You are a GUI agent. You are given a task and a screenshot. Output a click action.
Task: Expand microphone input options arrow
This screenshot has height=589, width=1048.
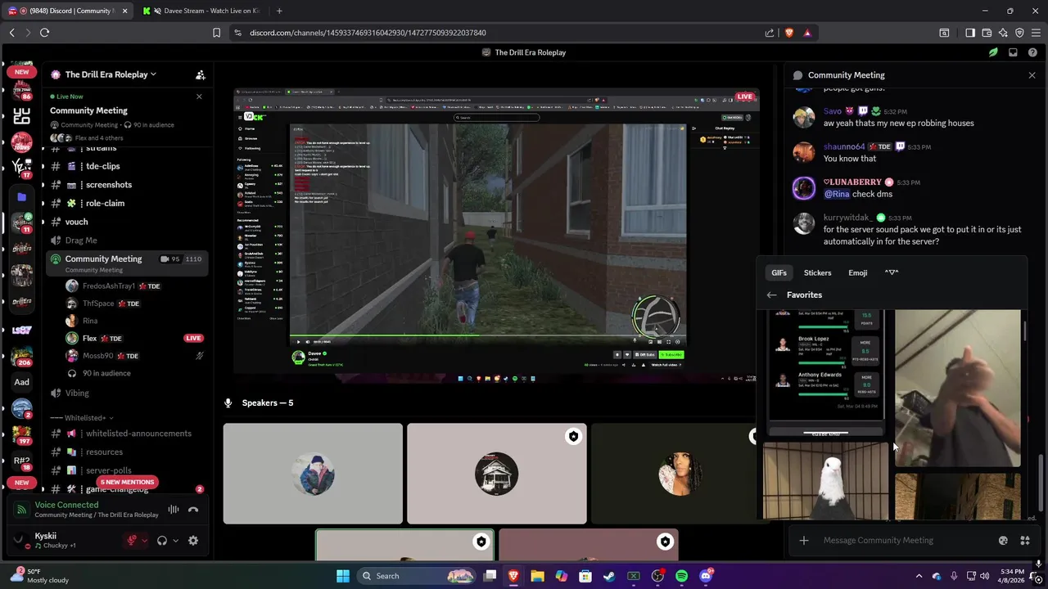point(145,541)
